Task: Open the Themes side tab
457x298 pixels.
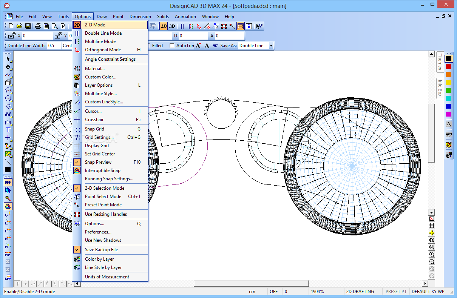Action: [x=440, y=62]
